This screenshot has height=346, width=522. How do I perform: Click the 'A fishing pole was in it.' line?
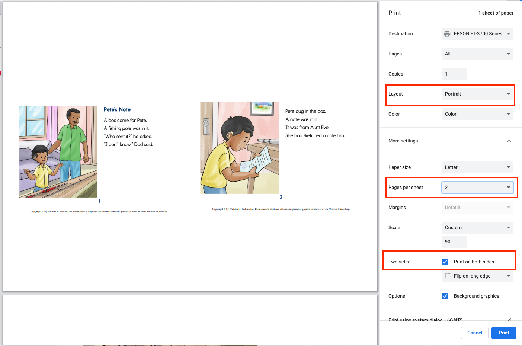tap(127, 128)
